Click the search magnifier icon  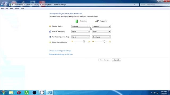(168, 5)
